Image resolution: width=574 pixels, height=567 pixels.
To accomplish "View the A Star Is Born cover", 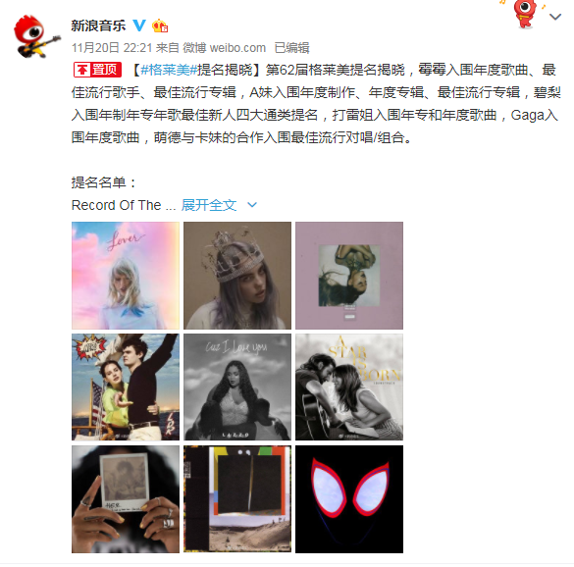I will tap(349, 387).
